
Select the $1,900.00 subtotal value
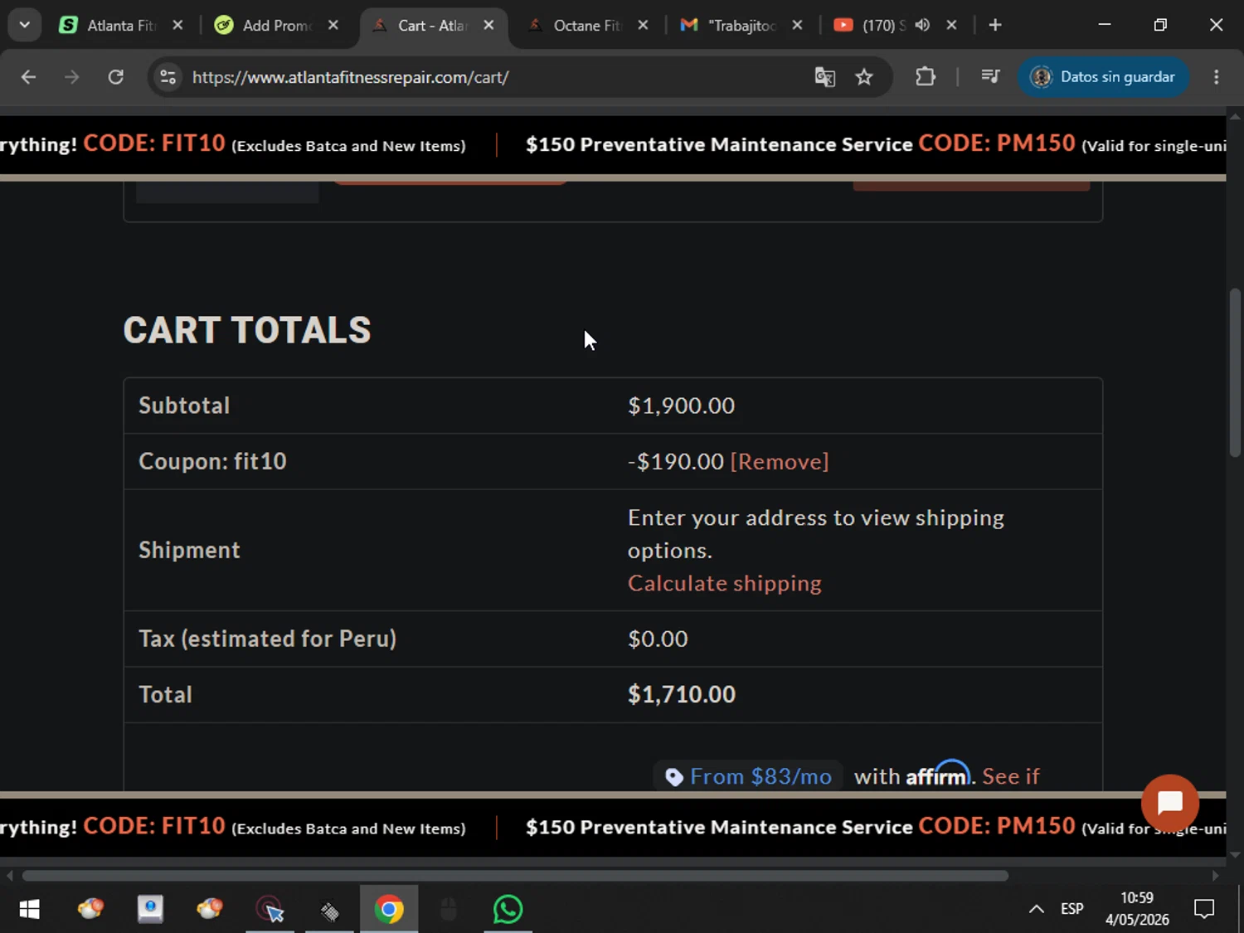tap(682, 406)
